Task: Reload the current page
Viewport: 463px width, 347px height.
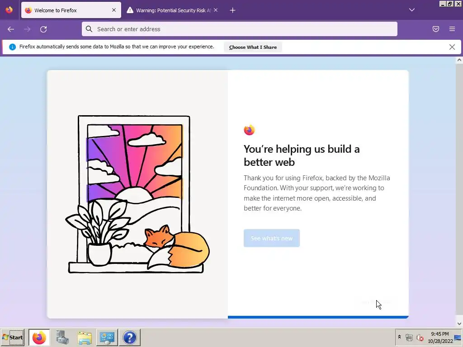Action: [43, 29]
